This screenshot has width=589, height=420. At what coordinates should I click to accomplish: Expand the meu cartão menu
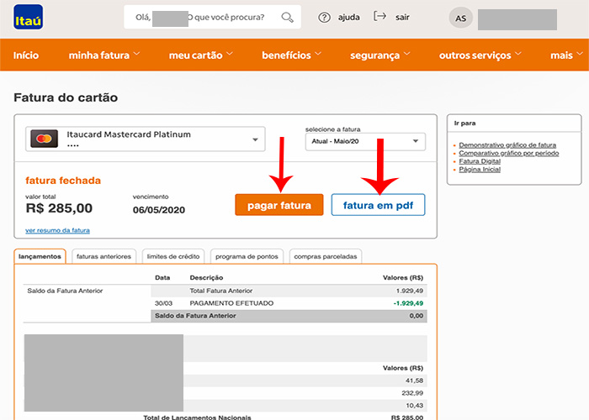point(200,55)
